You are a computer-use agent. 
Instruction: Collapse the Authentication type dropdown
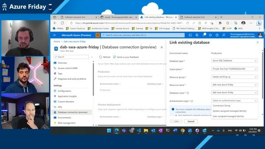(x=234, y=101)
